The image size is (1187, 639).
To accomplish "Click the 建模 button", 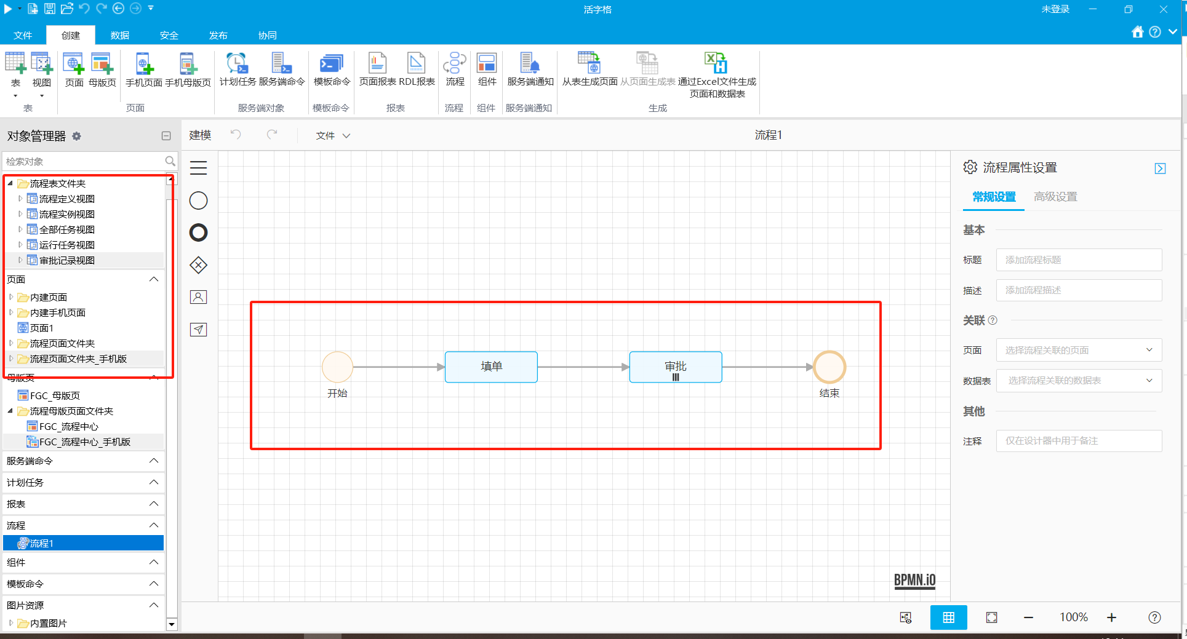I will [x=200, y=135].
